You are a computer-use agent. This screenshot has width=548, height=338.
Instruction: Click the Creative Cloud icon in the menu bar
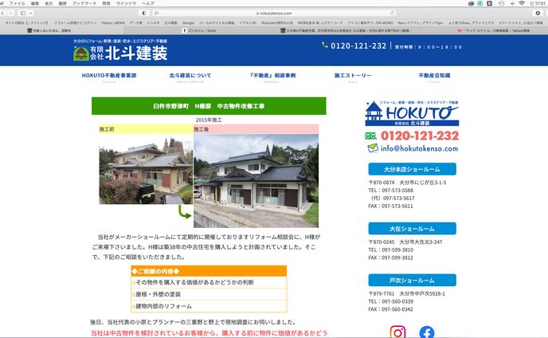[x=471, y=3]
